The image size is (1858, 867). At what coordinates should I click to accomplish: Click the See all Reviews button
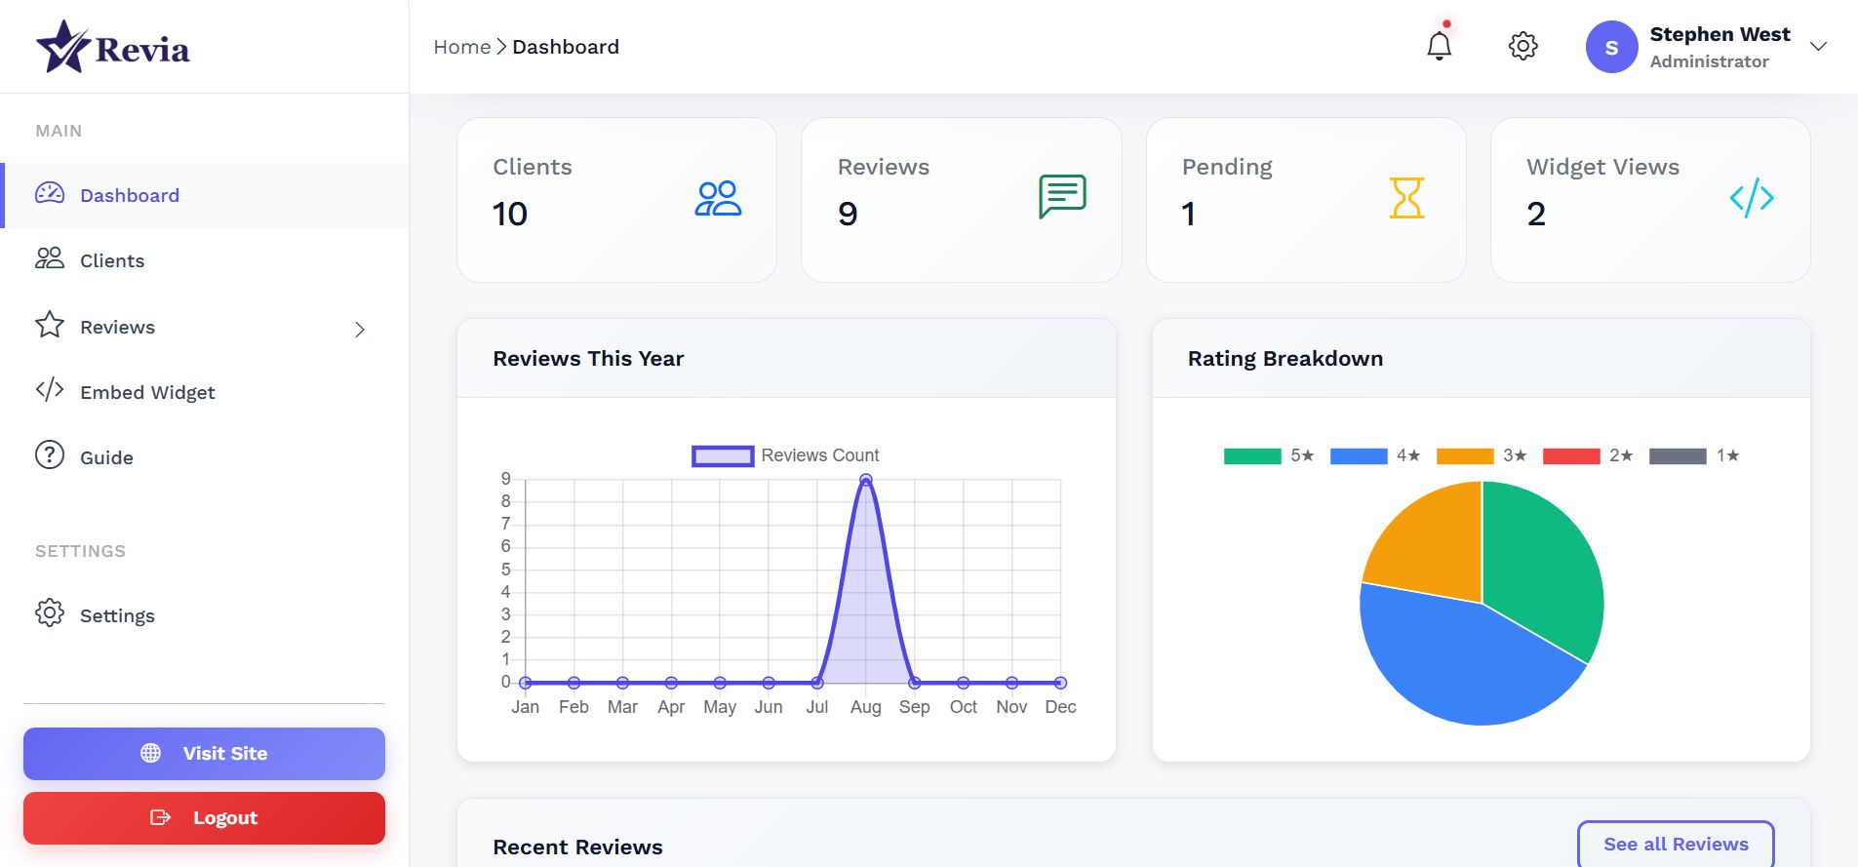(1675, 844)
